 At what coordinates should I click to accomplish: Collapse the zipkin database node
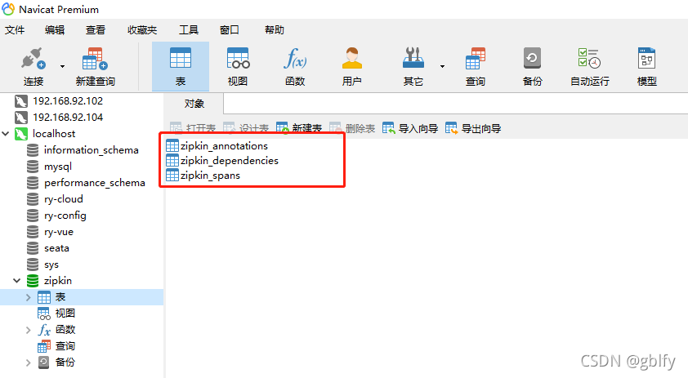click(x=16, y=281)
